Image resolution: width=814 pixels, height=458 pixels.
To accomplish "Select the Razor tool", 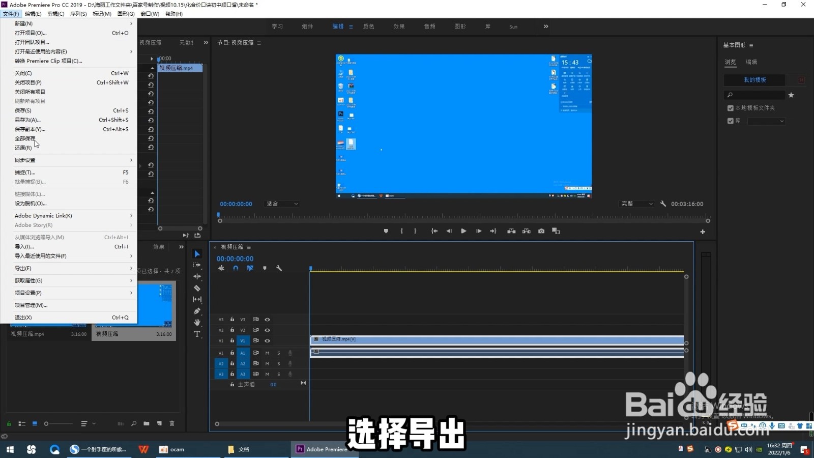I will pos(197,288).
